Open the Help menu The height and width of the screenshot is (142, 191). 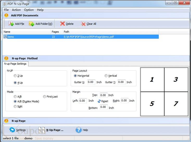pyautogui.click(x=40, y=10)
